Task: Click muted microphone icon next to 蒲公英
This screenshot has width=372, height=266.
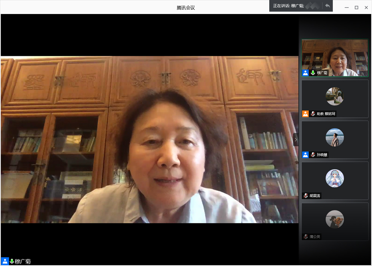Action: tap(305, 237)
